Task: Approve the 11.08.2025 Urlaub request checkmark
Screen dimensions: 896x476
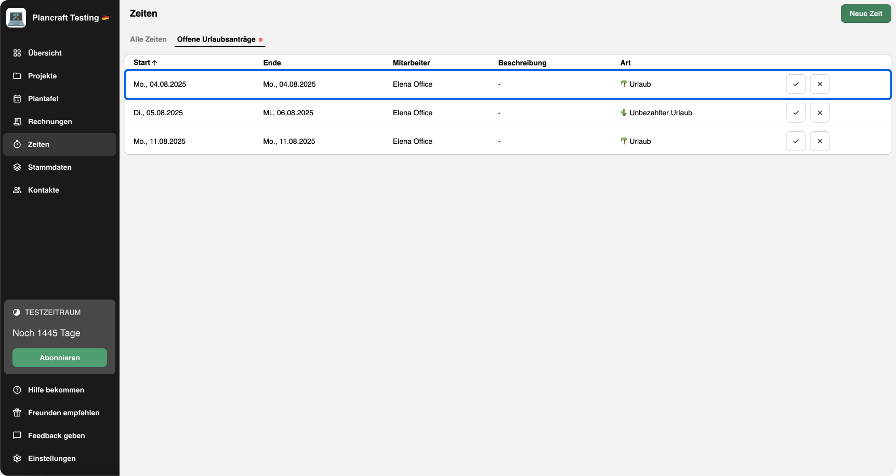Action: pos(796,141)
